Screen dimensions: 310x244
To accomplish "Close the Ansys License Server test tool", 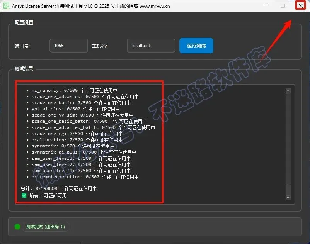I will [x=300, y=6].
